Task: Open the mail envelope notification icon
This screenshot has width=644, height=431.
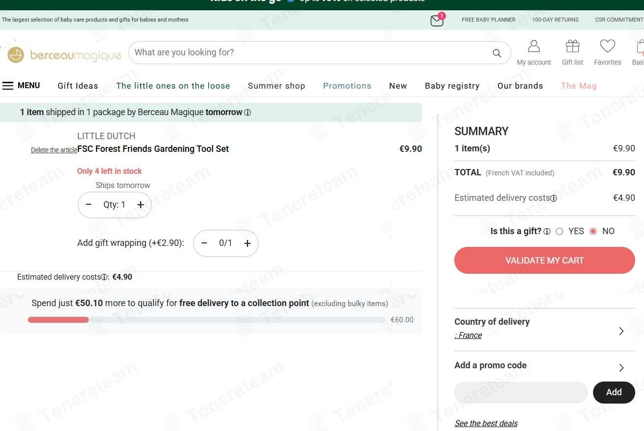Action: point(437,21)
